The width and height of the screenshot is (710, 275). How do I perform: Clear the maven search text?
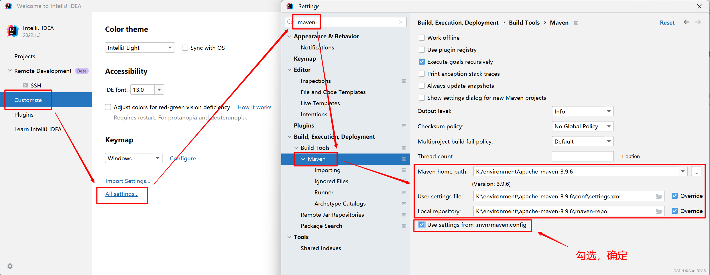coord(401,22)
